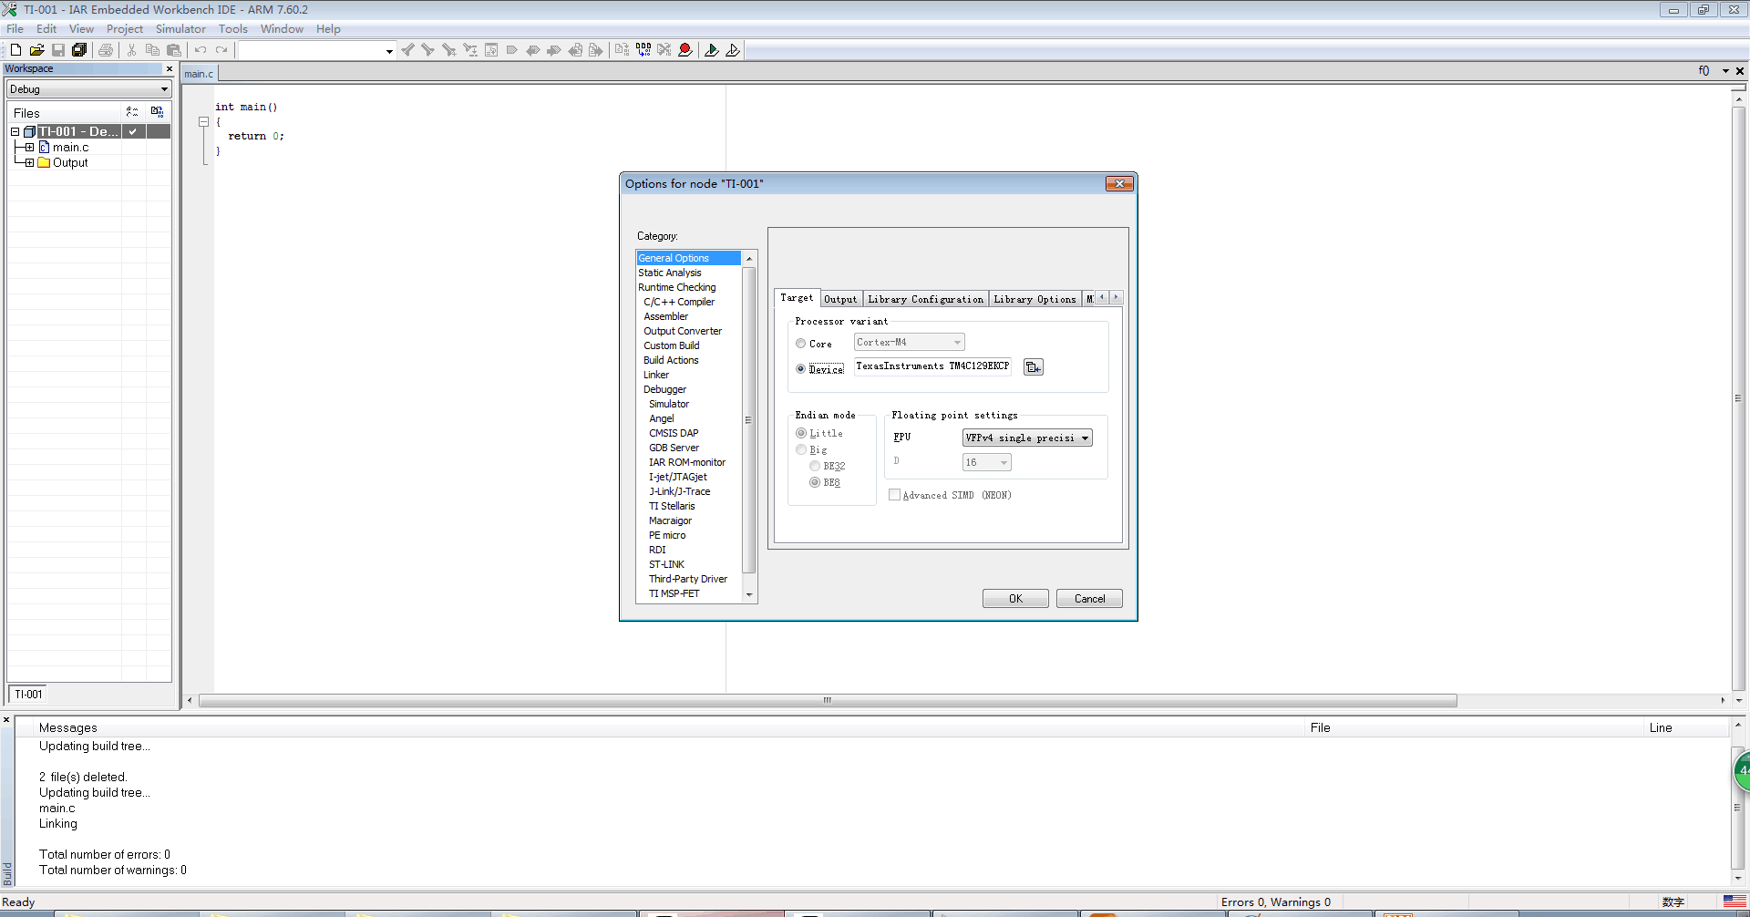Expand the Output folder tree node
This screenshot has width=1750, height=917.
29,162
